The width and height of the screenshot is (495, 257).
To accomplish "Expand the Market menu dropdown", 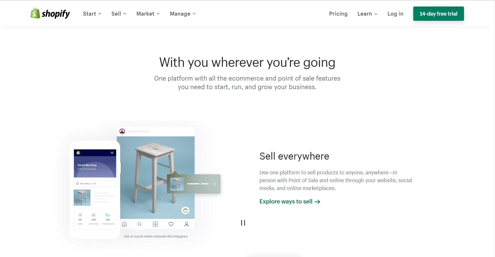I will pos(148,14).
